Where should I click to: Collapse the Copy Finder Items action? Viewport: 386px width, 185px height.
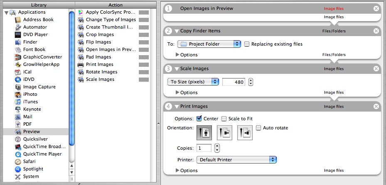(x=177, y=31)
